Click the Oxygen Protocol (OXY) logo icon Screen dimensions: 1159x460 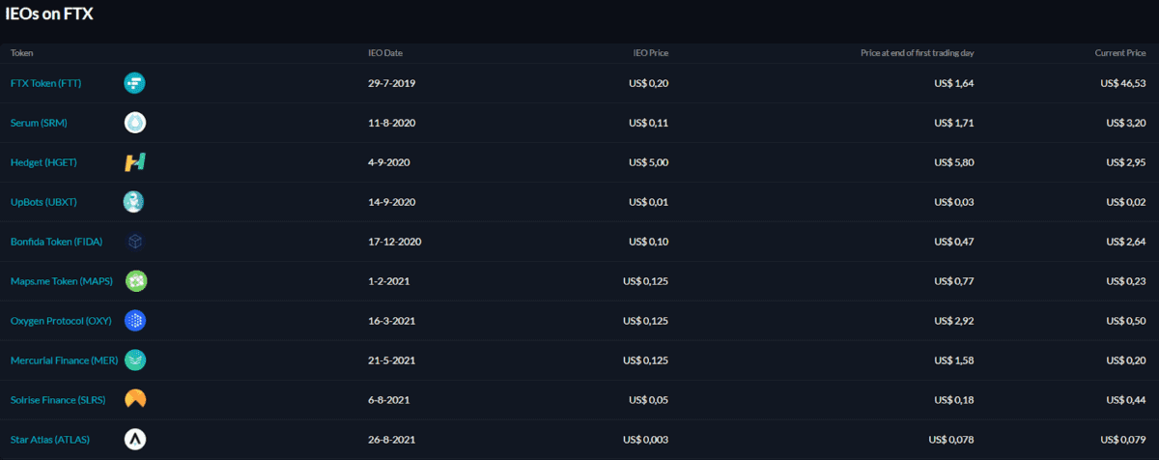(134, 320)
